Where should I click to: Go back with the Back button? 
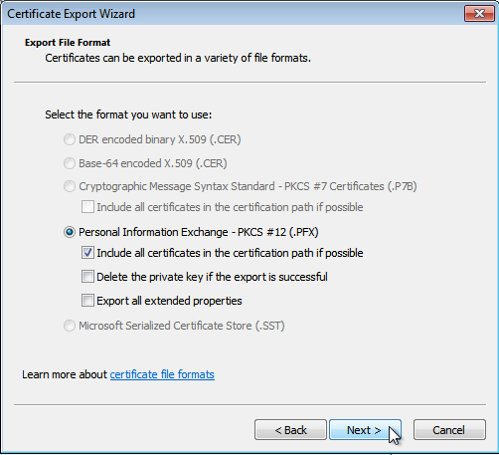pyautogui.click(x=290, y=430)
